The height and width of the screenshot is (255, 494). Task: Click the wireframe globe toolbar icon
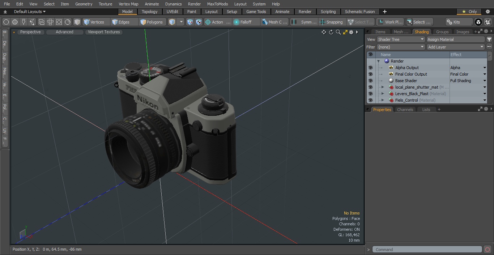(x=15, y=22)
